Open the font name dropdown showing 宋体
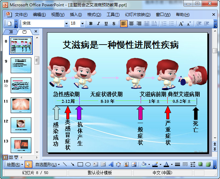This screenshot has height=179, width=220. (x=67, y=24)
